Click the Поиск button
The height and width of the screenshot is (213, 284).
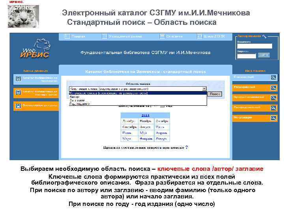click(x=215, y=94)
